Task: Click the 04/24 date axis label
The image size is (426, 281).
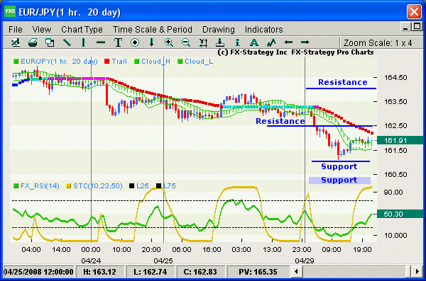Action: point(91,260)
